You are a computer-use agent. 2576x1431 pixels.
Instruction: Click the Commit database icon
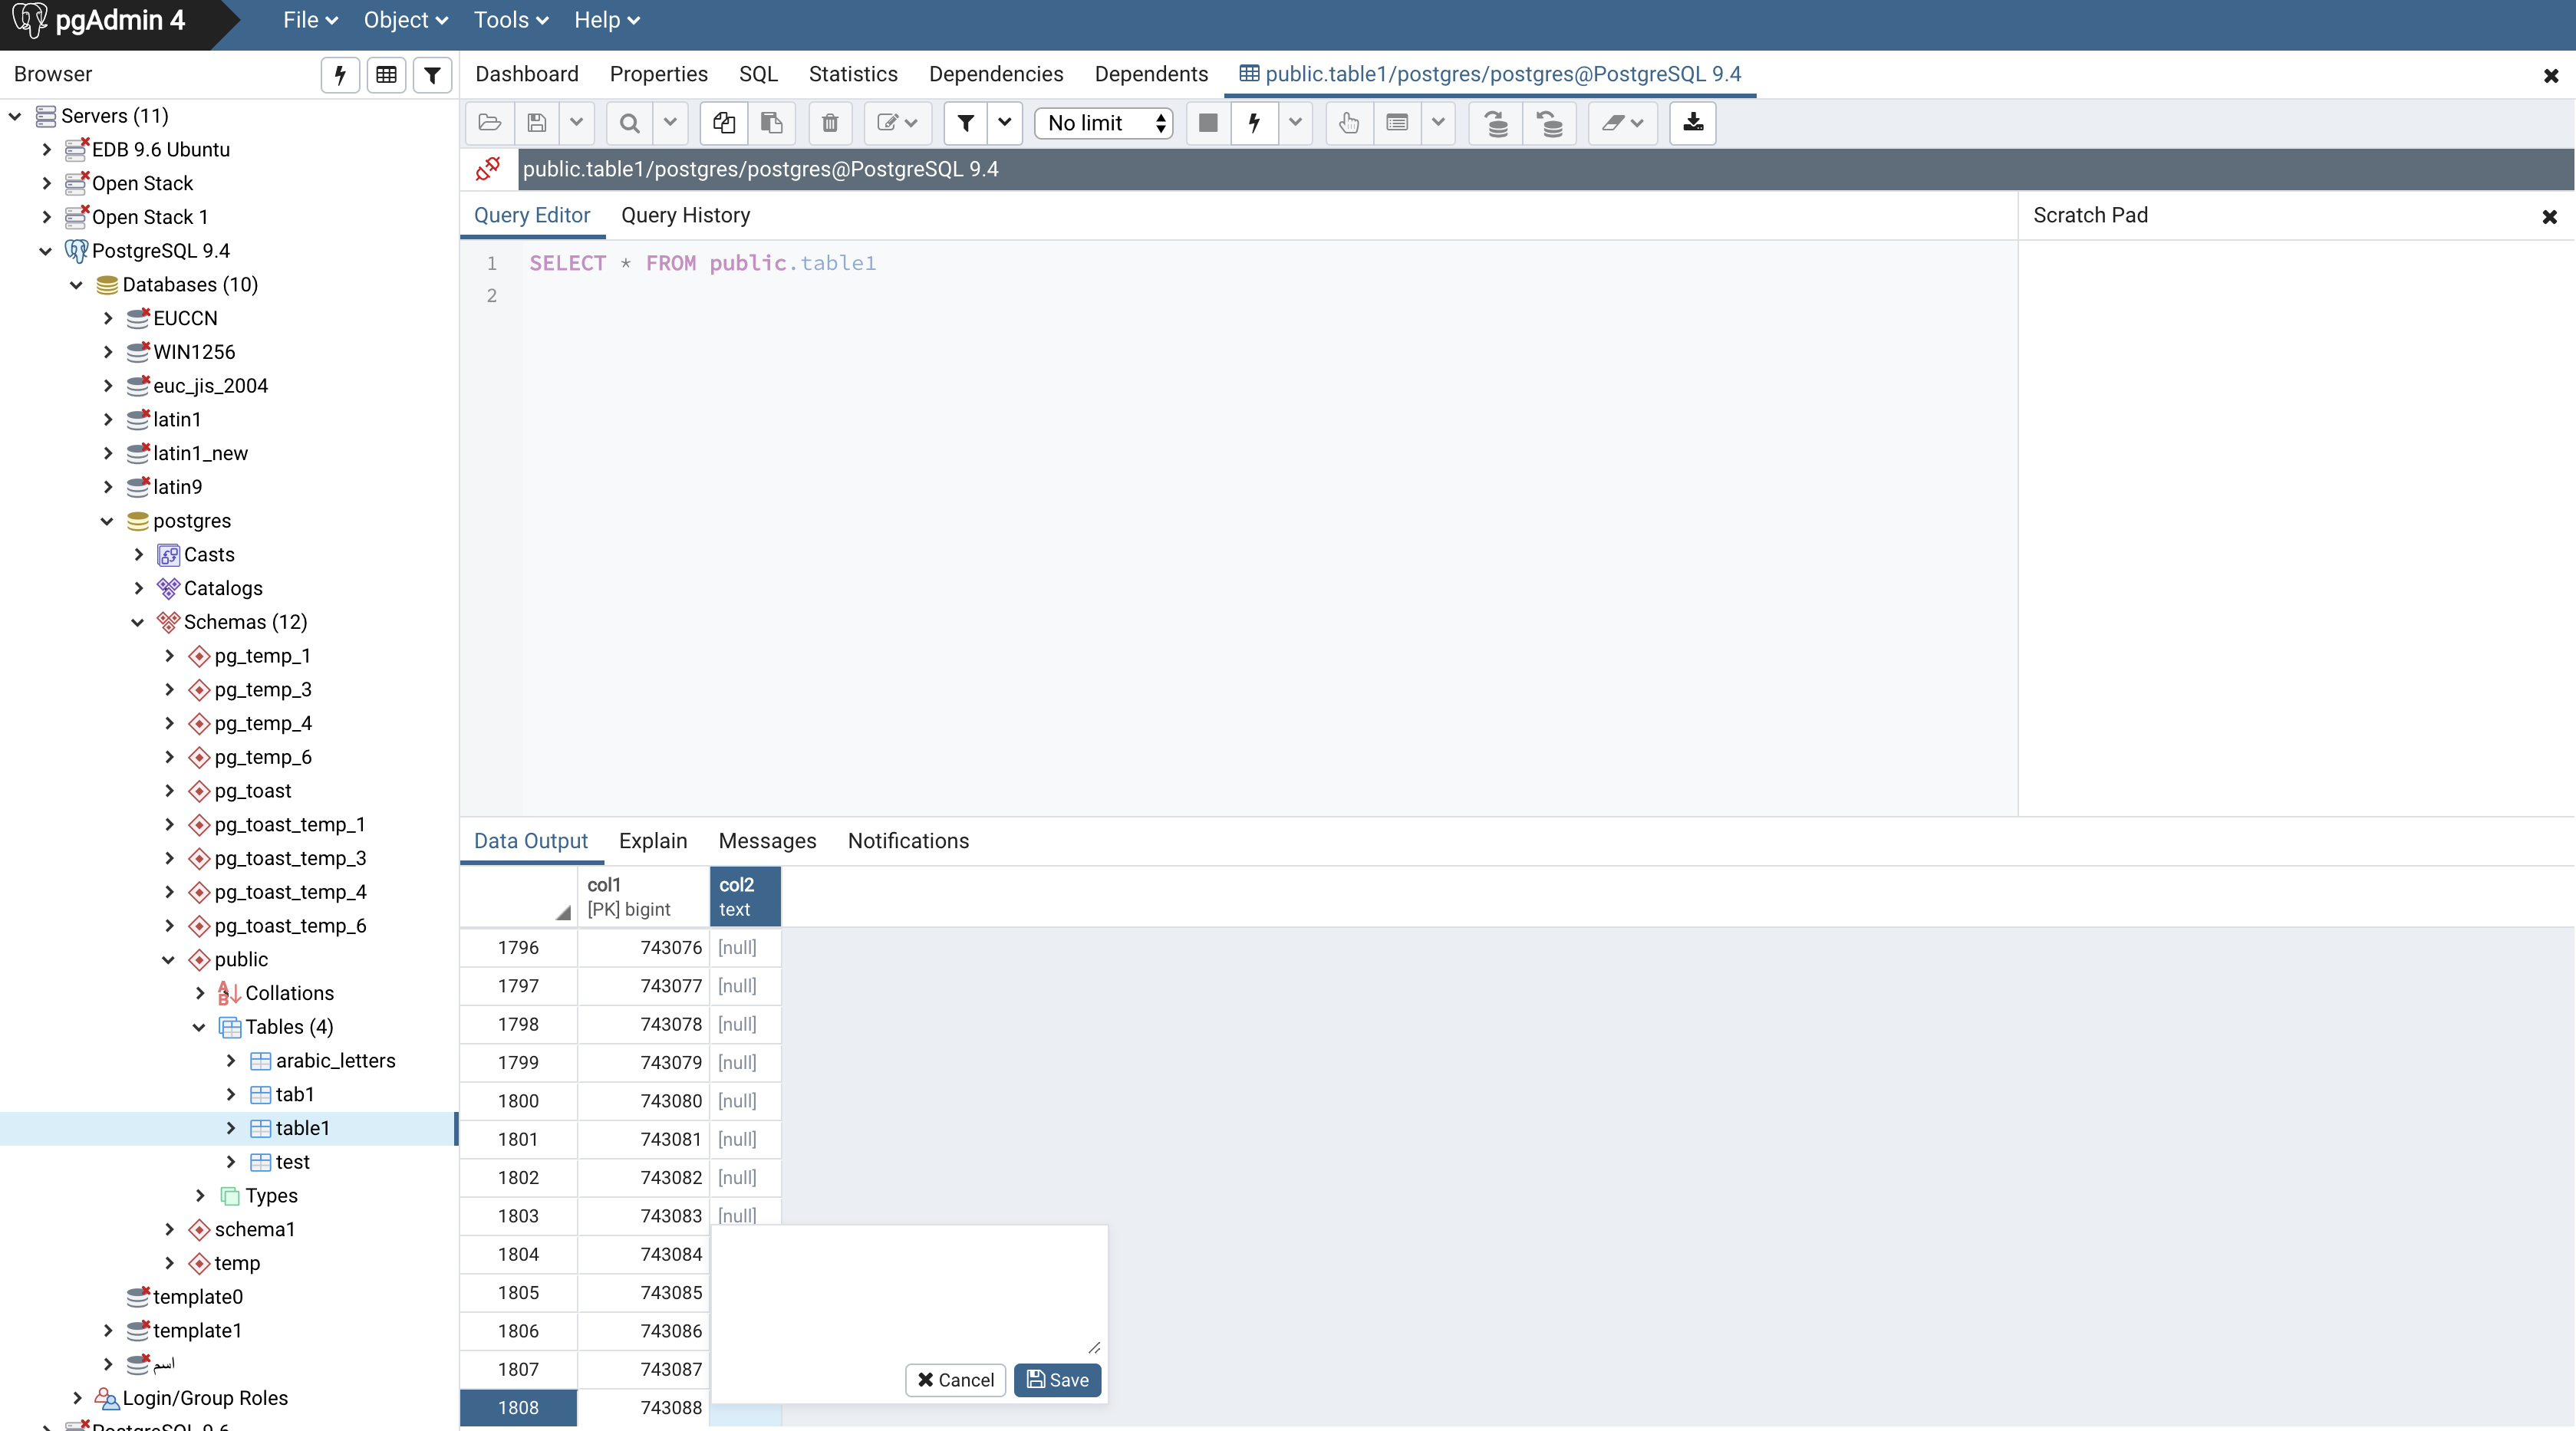coord(1496,123)
